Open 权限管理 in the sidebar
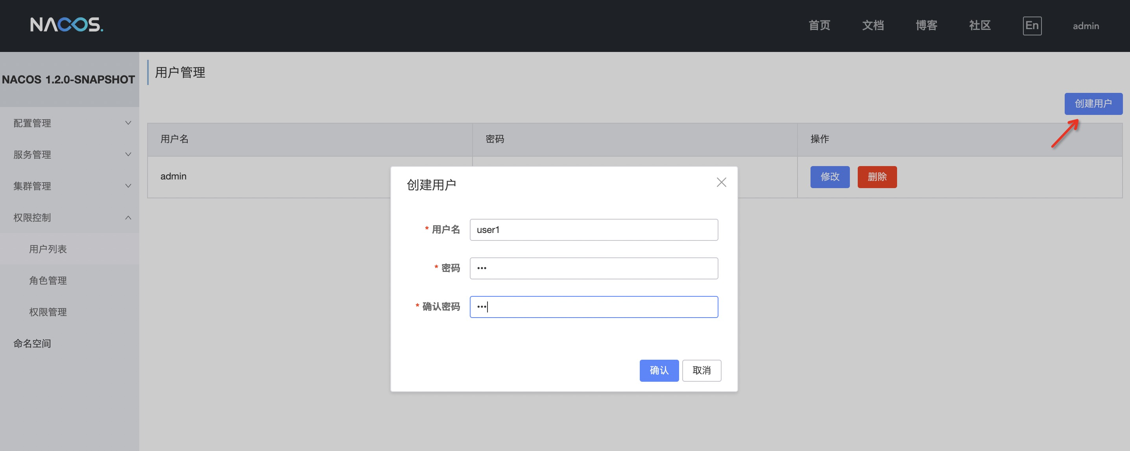This screenshot has width=1130, height=451. 48,312
